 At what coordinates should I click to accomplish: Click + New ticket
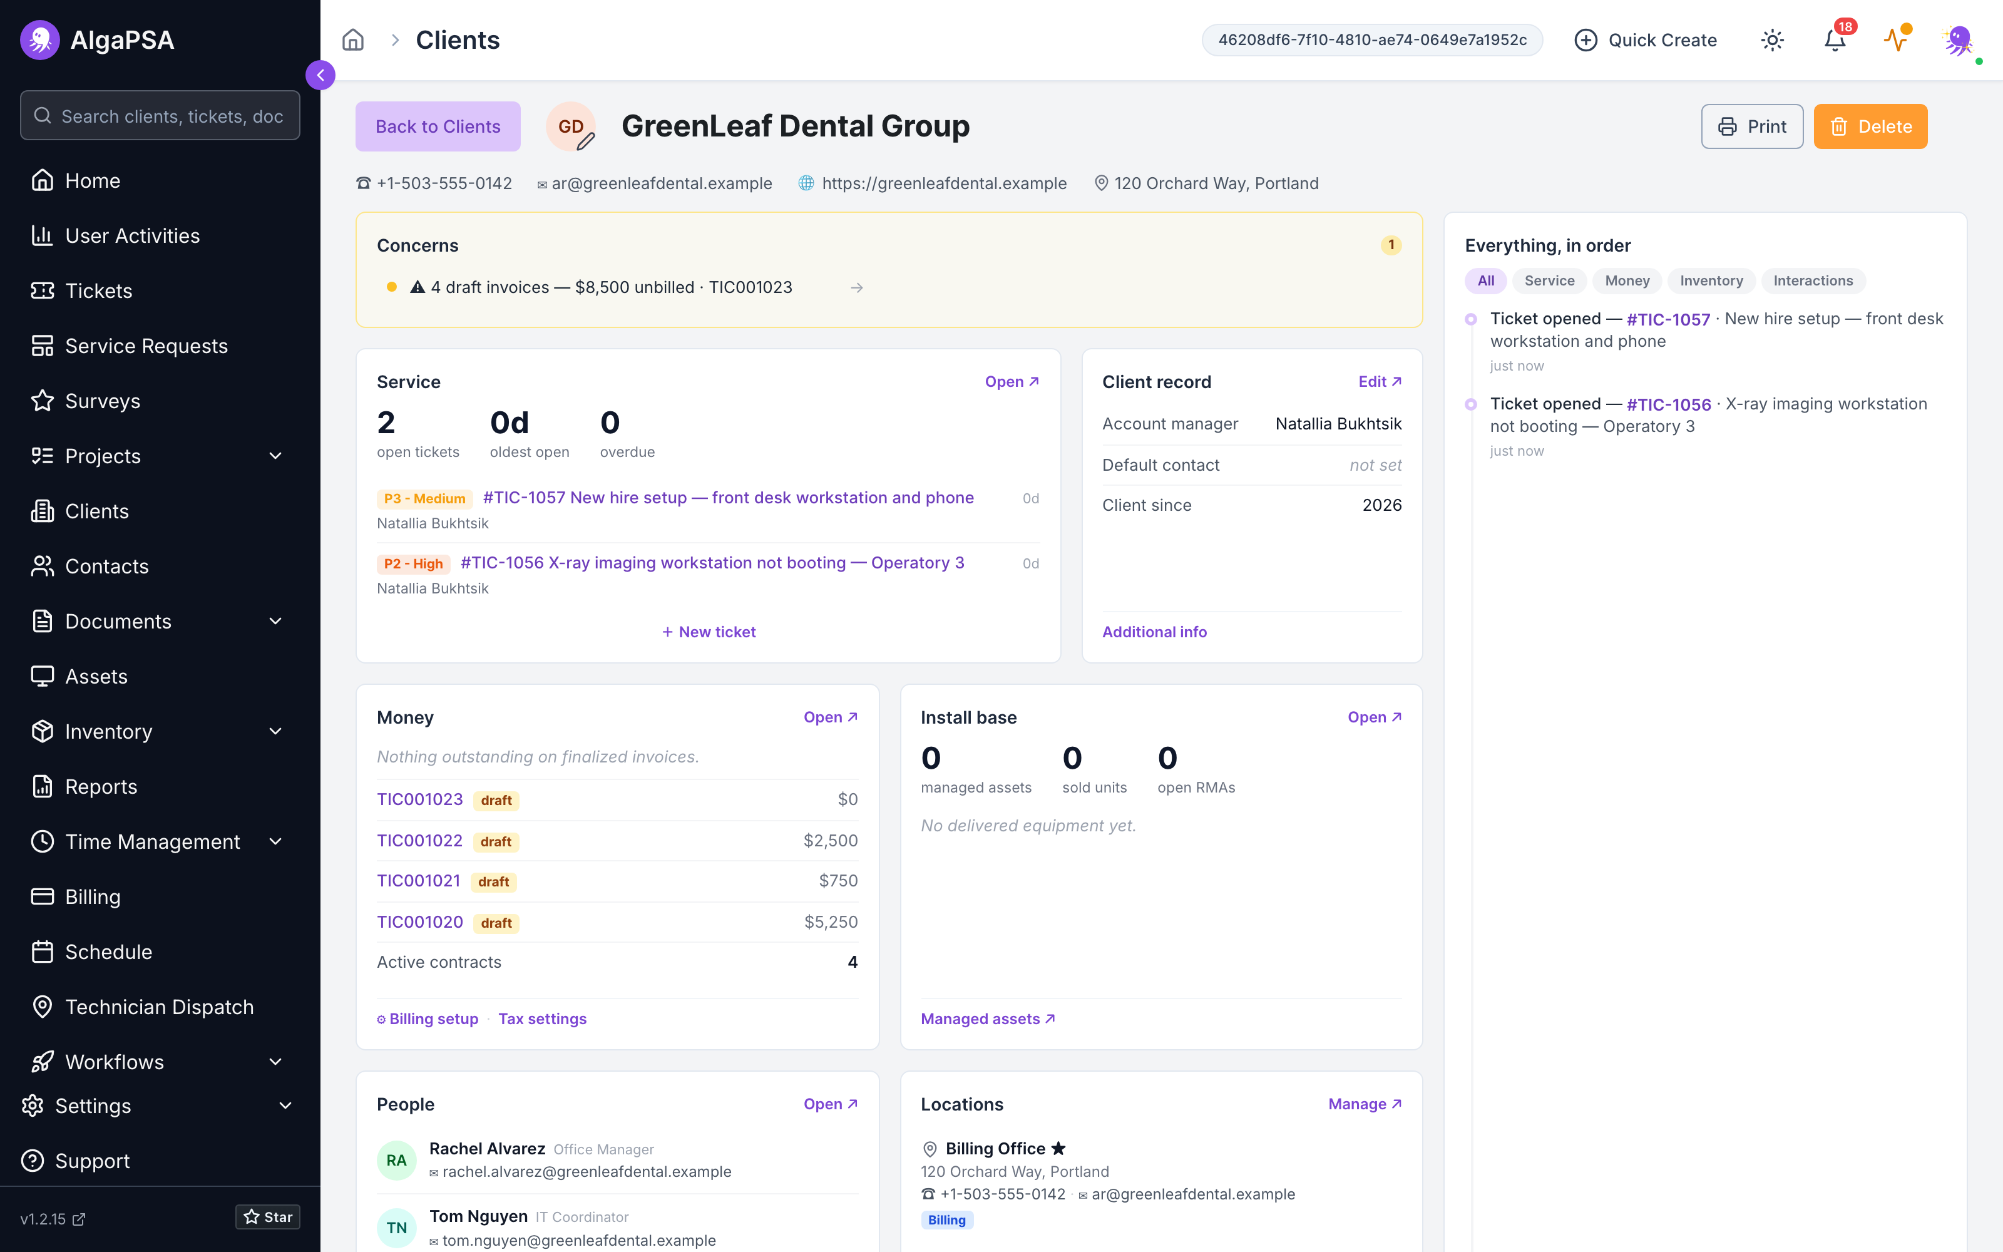click(709, 632)
